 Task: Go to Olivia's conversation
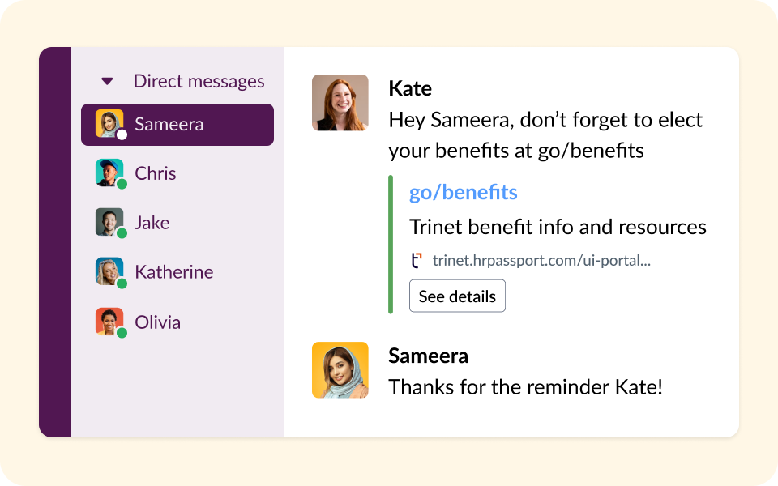(x=158, y=322)
